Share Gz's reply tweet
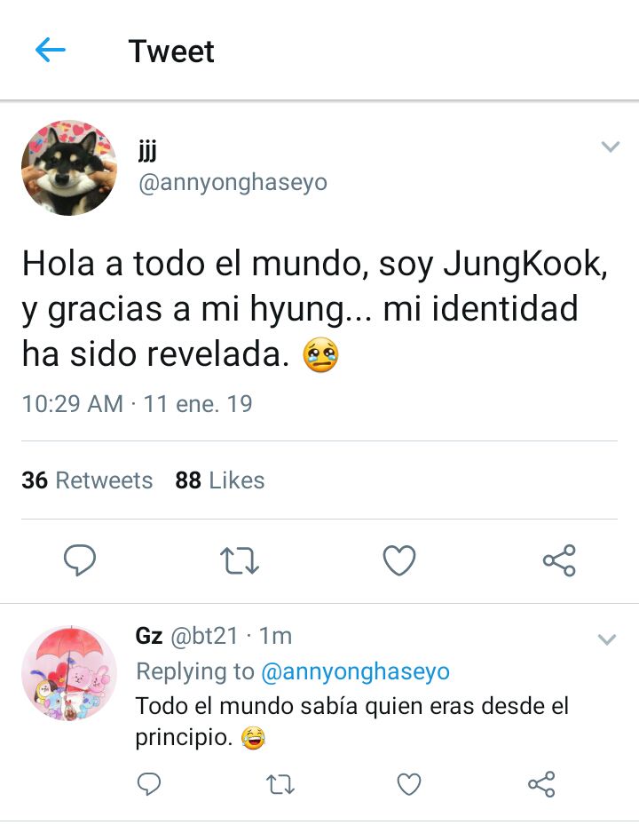The height and width of the screenshot is (825, 639). (541, 784)
